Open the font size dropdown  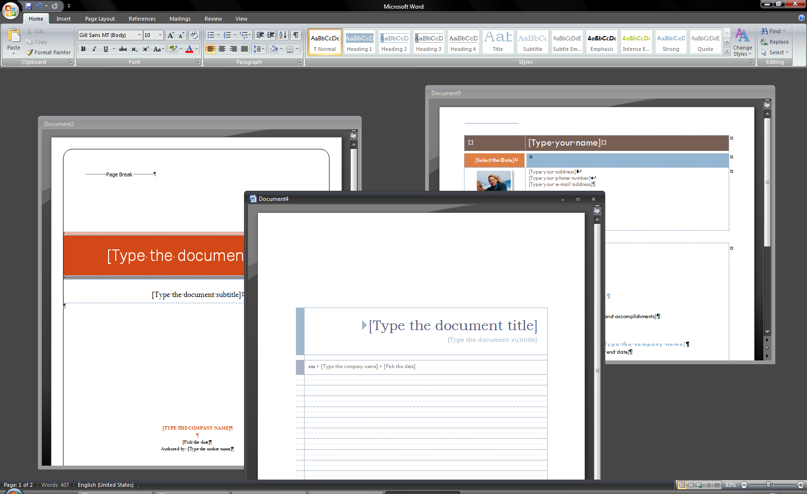pos(160,35)
